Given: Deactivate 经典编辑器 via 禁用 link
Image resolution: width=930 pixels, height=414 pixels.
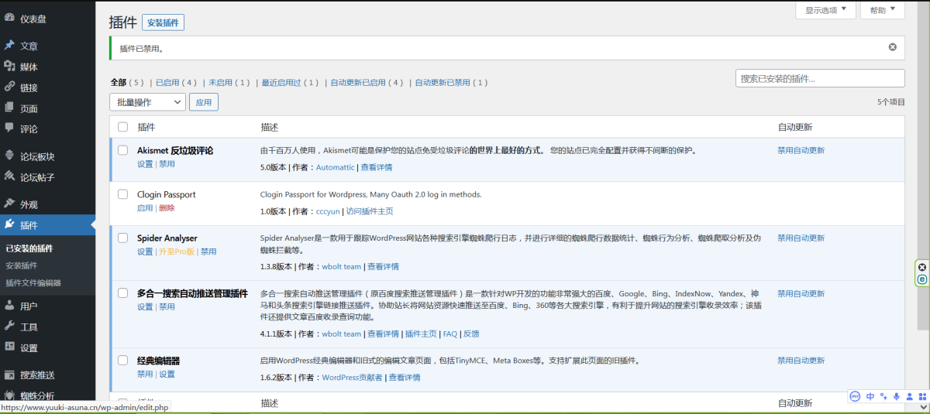Looking at the screenshot, I should 145,375.
